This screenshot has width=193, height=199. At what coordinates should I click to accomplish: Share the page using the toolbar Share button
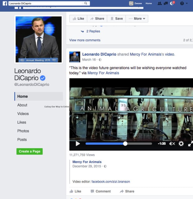pyautogui.click(x=97, y=19)
